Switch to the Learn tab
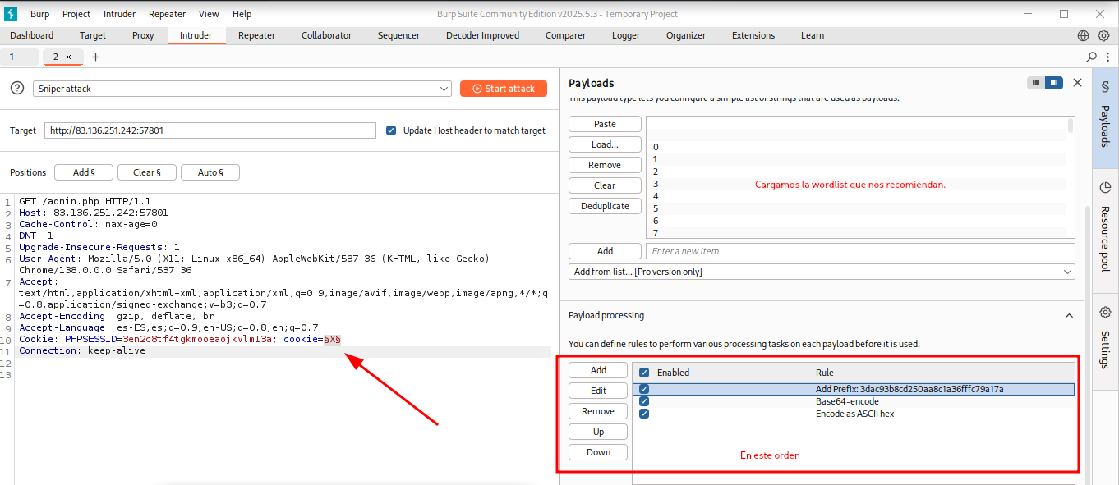The image size is (1119, 485). (x=813, y=35)
